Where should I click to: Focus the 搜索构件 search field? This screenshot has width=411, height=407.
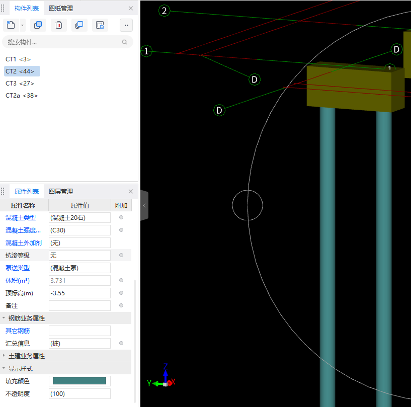67,42
